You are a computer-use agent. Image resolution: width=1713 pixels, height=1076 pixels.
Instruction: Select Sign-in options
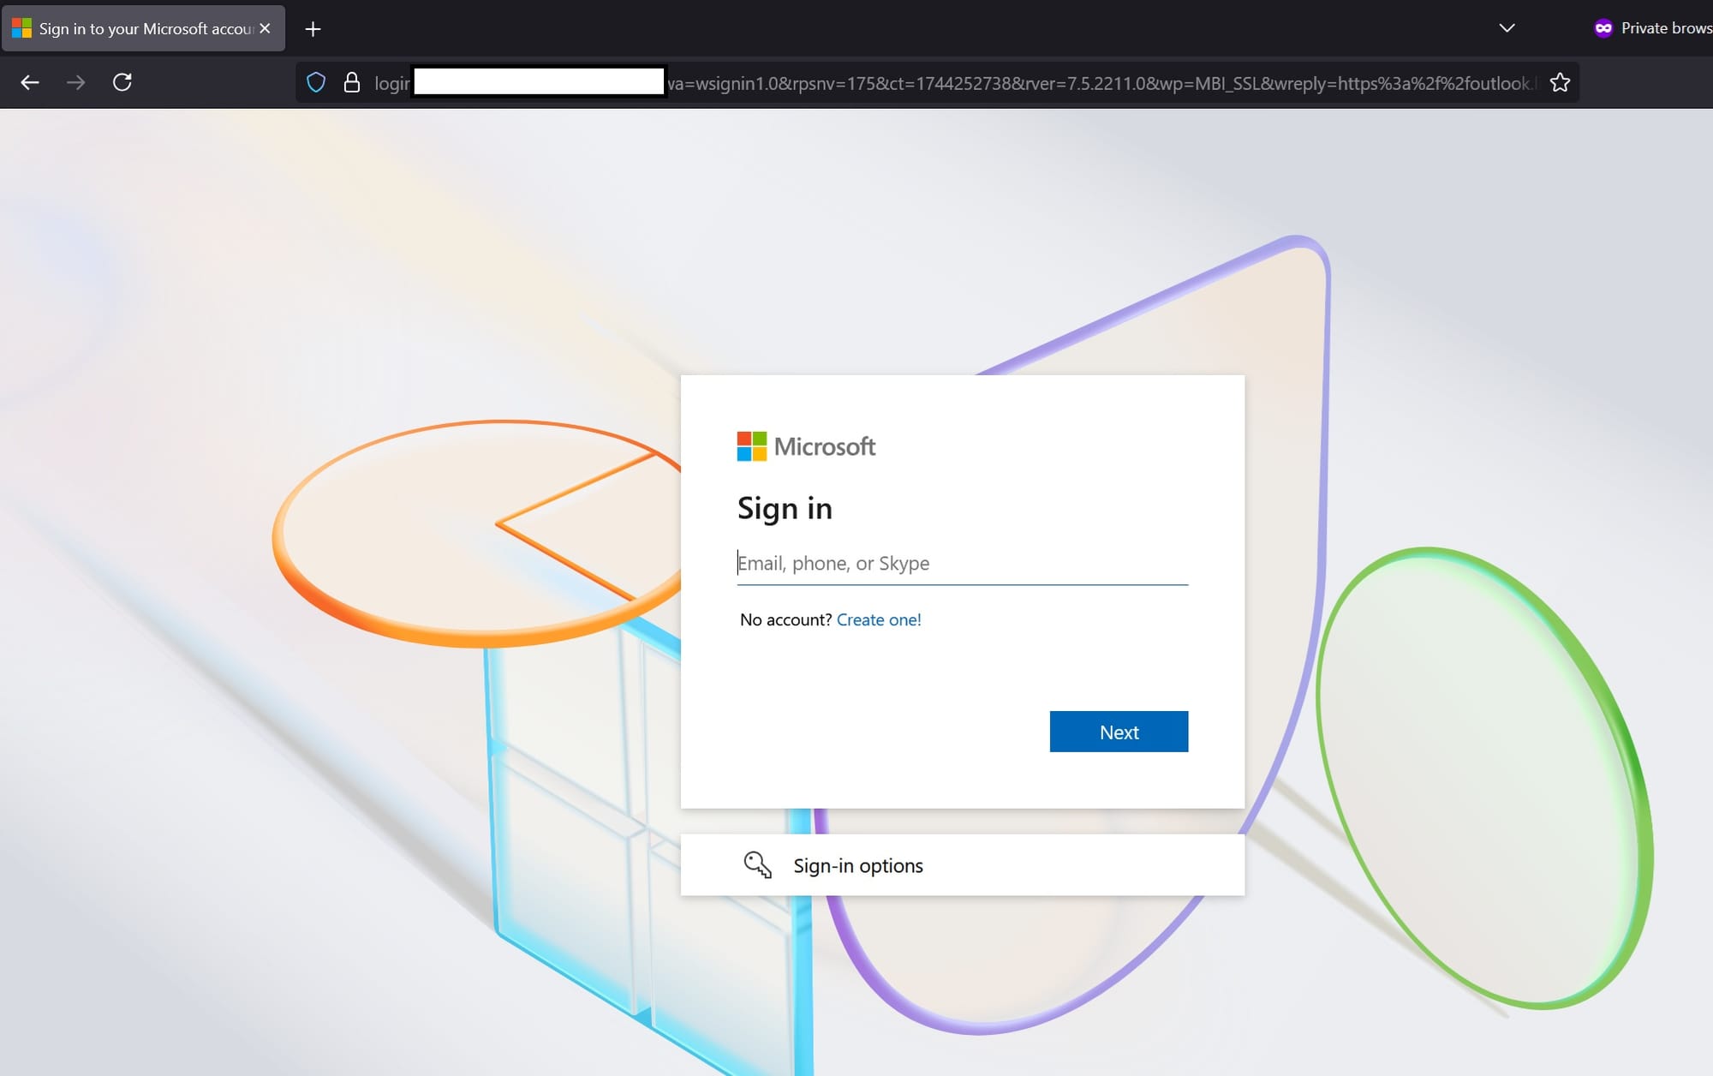(x=857, y=865)
